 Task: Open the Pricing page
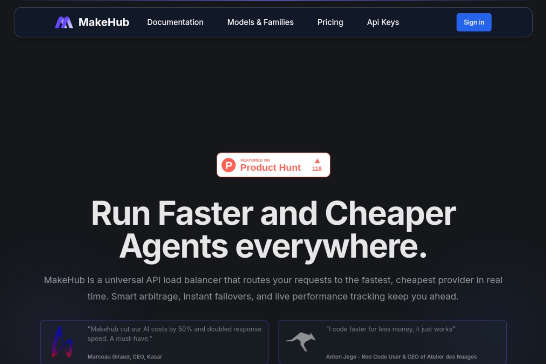coord(330,22)
